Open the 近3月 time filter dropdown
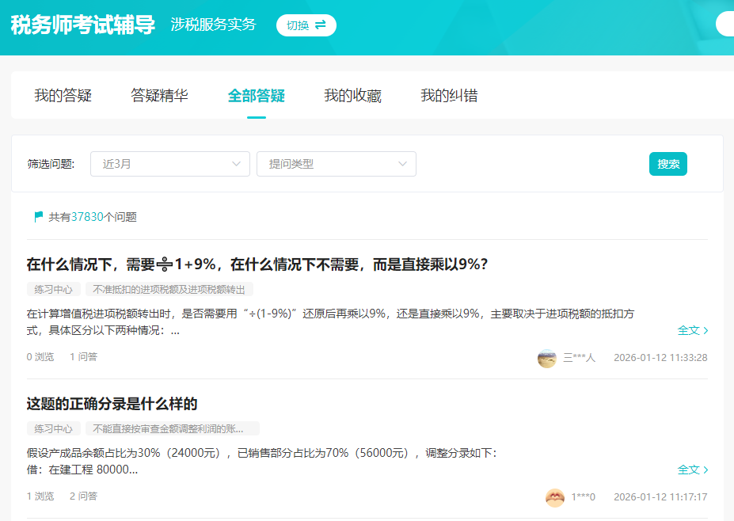This screenshot has height=521, width=734. point(170,164)
